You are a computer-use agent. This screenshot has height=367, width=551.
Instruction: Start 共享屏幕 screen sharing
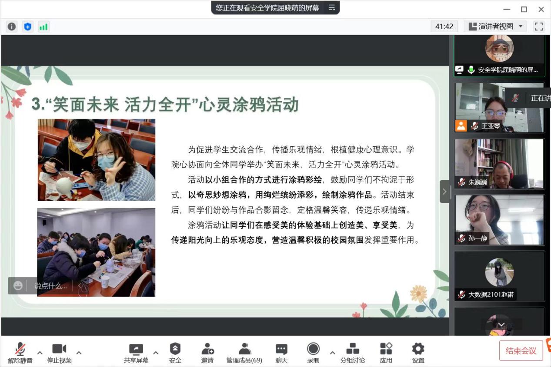pos(136,353)
